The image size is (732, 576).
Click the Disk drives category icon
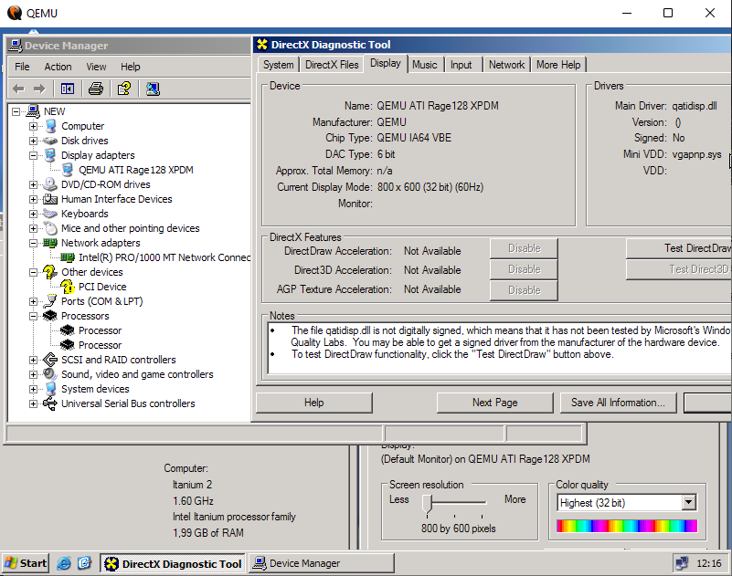pyautogui.click(x=50, y=141)
